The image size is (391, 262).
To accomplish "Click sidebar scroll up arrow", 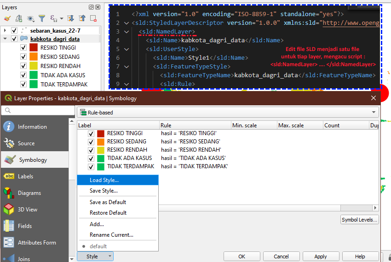I will pos(72,121).
